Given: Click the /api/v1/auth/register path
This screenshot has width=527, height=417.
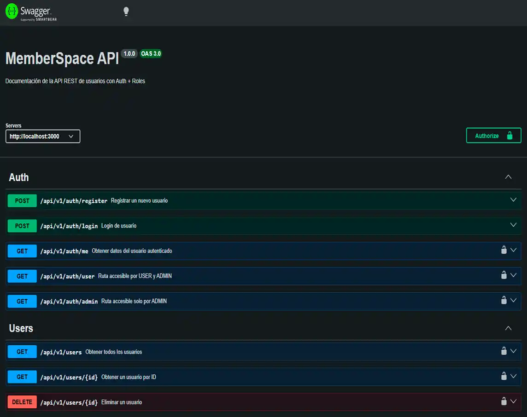Looking at the screenshot, I should [74, 200].
